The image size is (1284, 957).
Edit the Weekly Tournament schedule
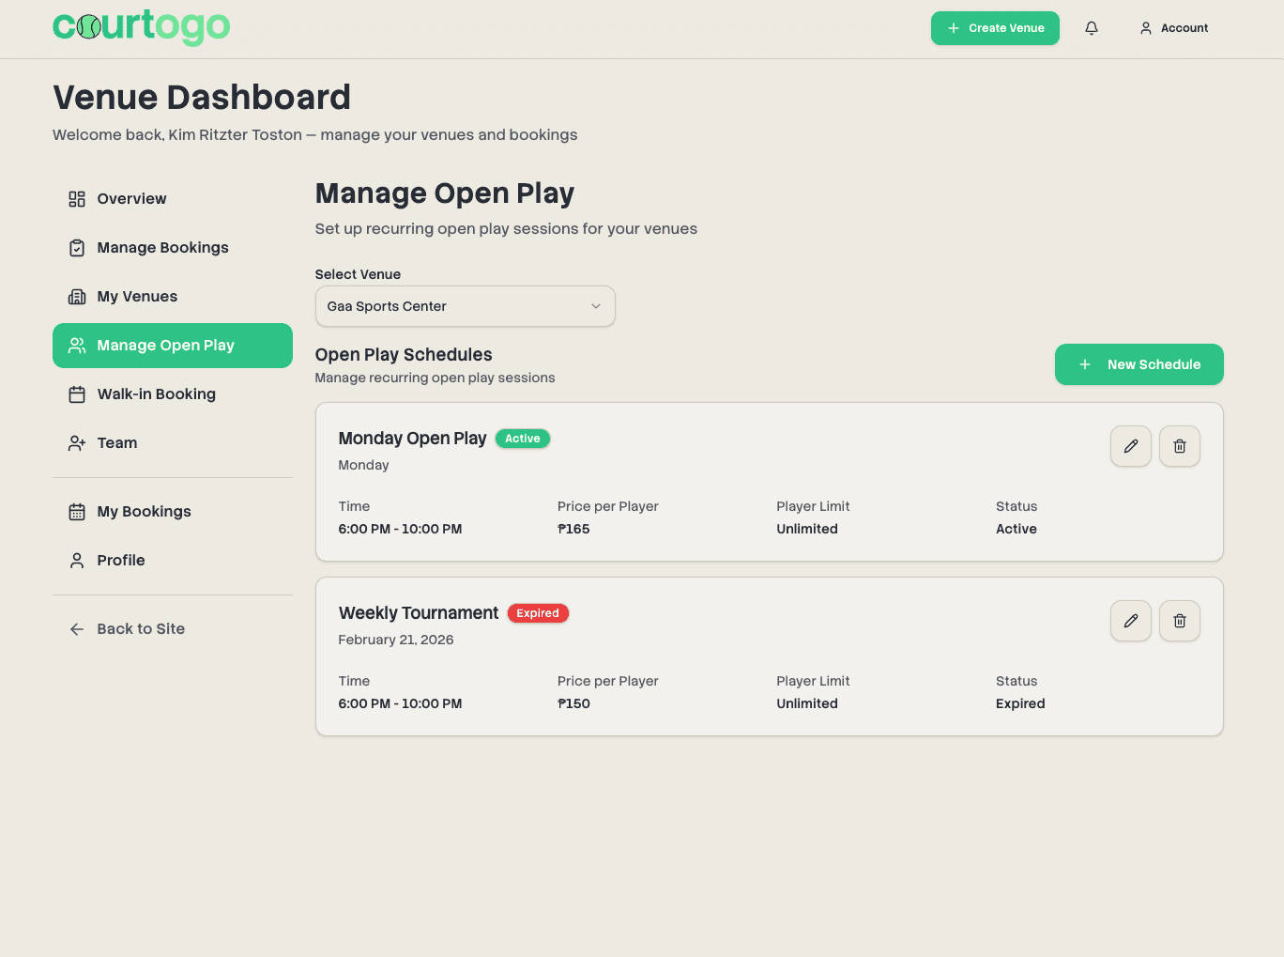tap(1130, 621)
